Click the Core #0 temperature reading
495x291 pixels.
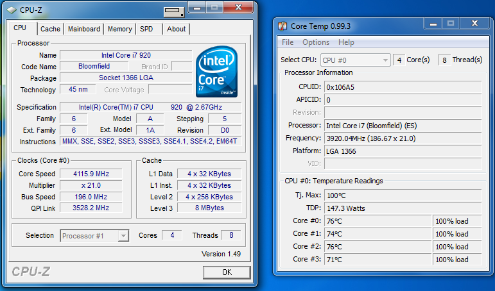pos(378,221)
